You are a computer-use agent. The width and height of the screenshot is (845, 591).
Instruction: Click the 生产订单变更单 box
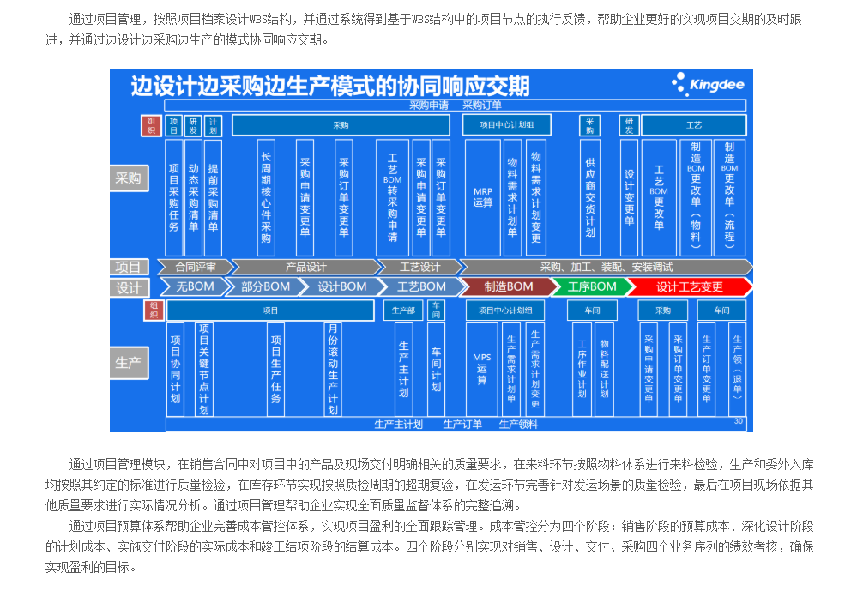(707, 369)
